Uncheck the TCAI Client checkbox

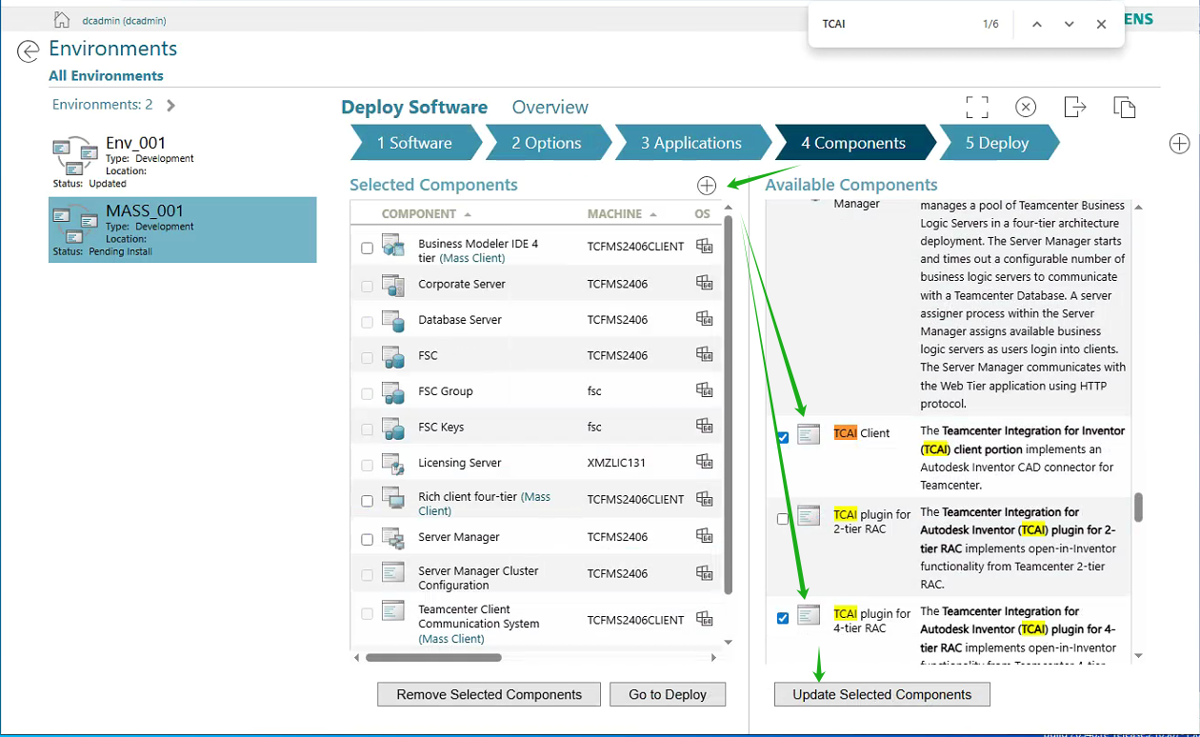(783, 438)
